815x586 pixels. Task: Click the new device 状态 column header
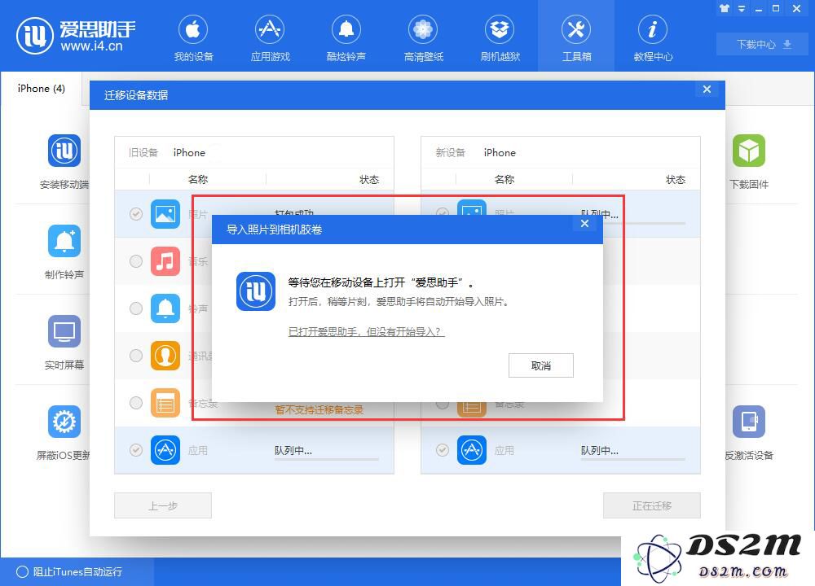[x=676, y=180]
